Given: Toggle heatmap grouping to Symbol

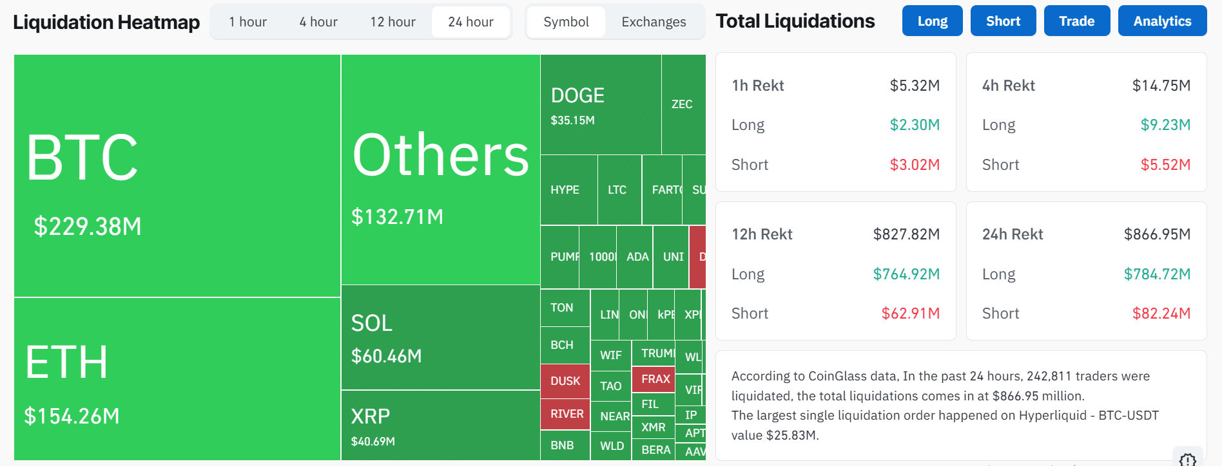Looking at the screenshot, I should 566,21.
